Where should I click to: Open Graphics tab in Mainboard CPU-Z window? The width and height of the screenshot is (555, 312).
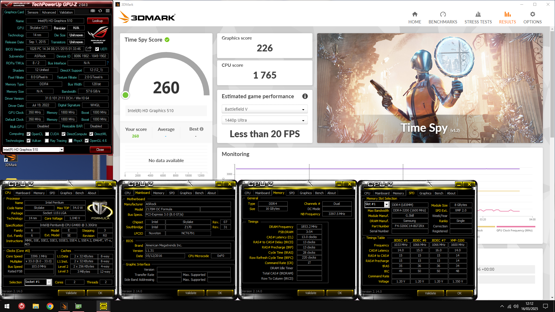click(x=186, y=193)
